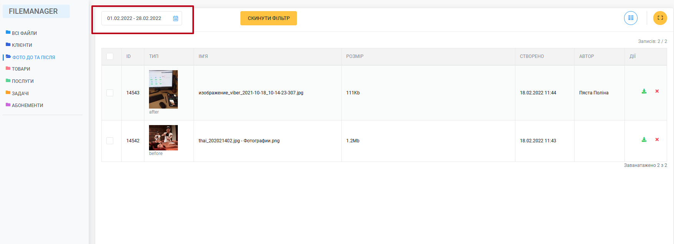This screenshot has height=244, width=674.
Task: Open the after thumbnail of viber image
Action: [x=163, y=89]
